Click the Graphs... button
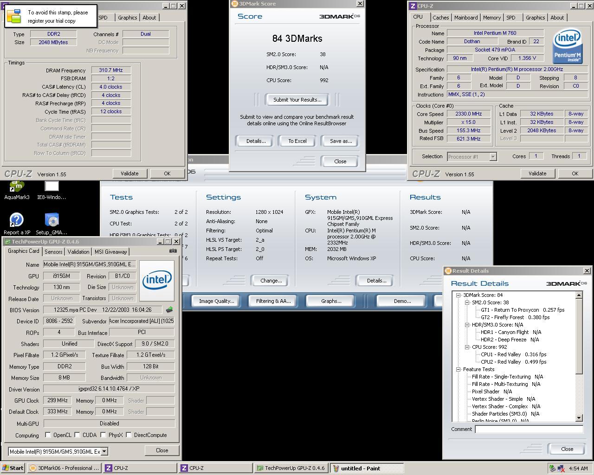594x475 pixels. coord(331,301)
